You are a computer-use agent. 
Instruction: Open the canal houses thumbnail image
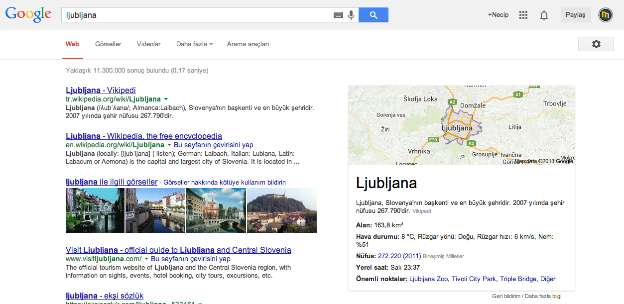click(95, 210)
